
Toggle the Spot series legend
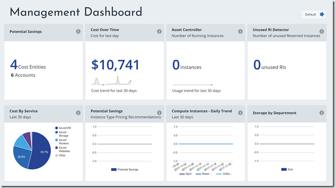click(185, 174)
